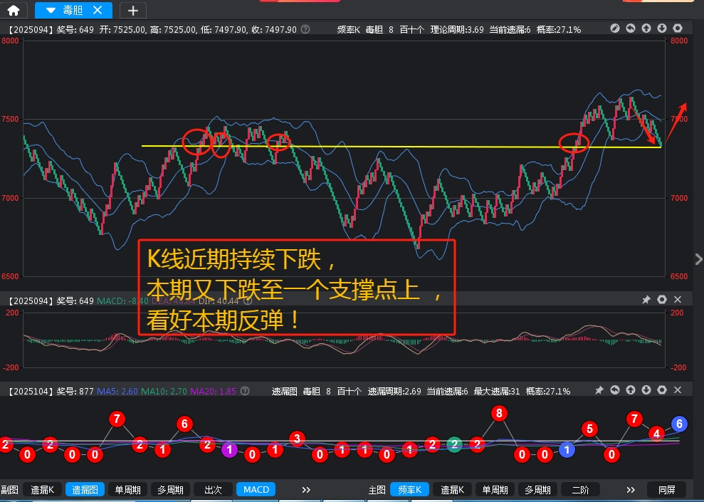The image size is (704, 502).
Task: Open a new tab with plus button
Action: [133, 11]
